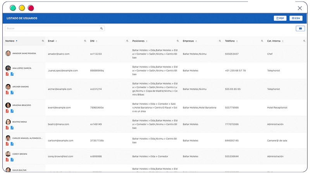Select DNI value 89898989q

[x=97, y=70]
